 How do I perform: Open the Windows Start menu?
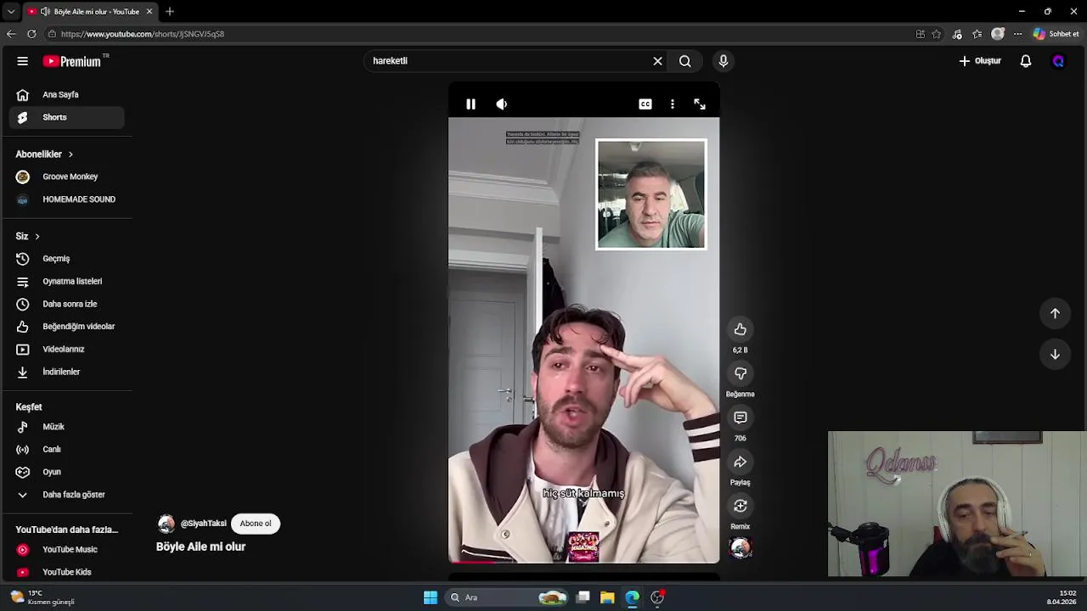(431, 597)
